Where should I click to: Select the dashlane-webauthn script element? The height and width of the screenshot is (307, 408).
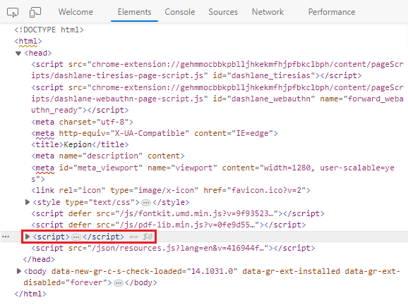click(x=217, y=99)
